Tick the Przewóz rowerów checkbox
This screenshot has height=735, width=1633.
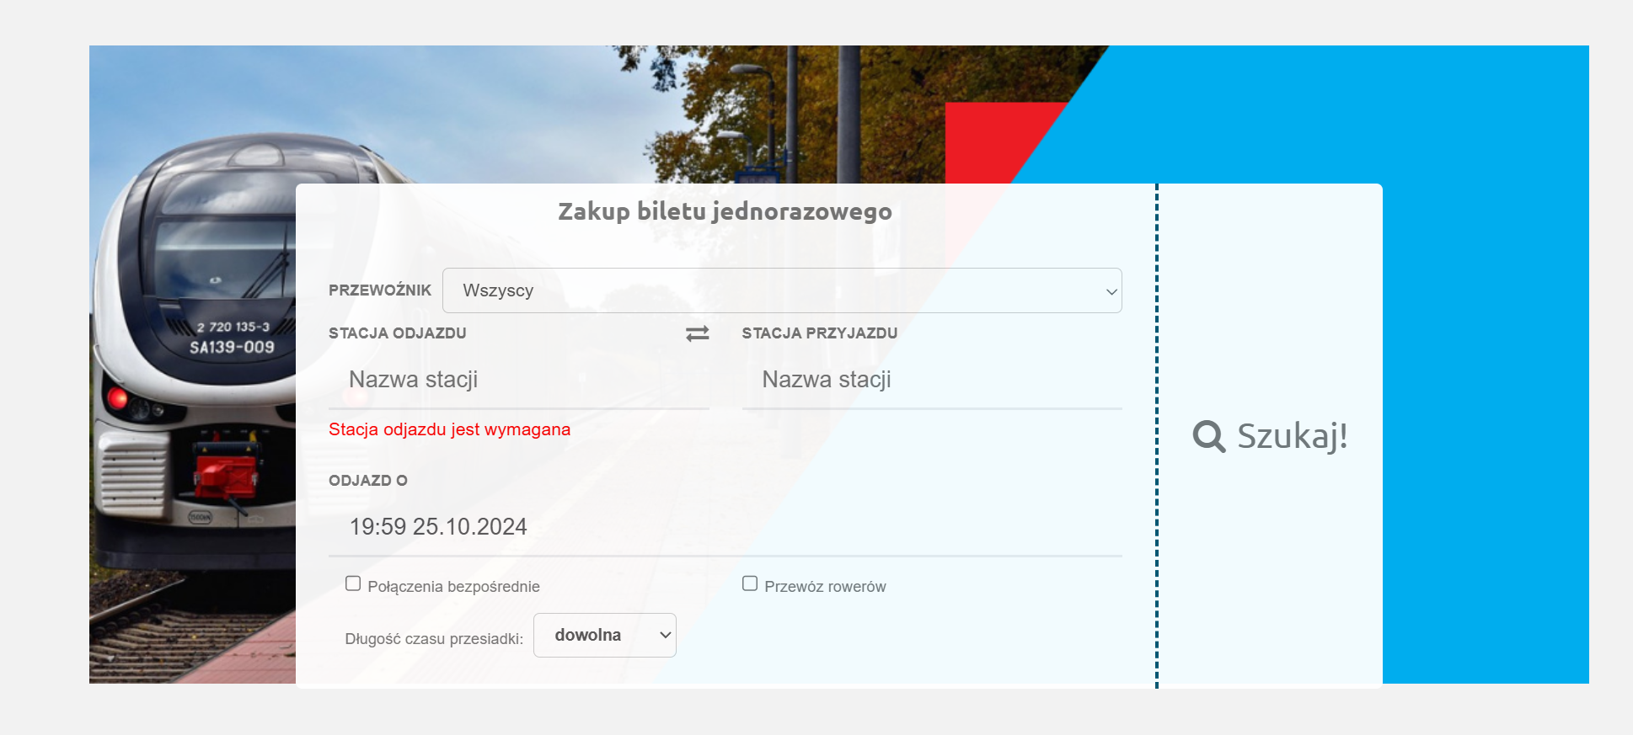pyautogui.click(x=750, y=583)
